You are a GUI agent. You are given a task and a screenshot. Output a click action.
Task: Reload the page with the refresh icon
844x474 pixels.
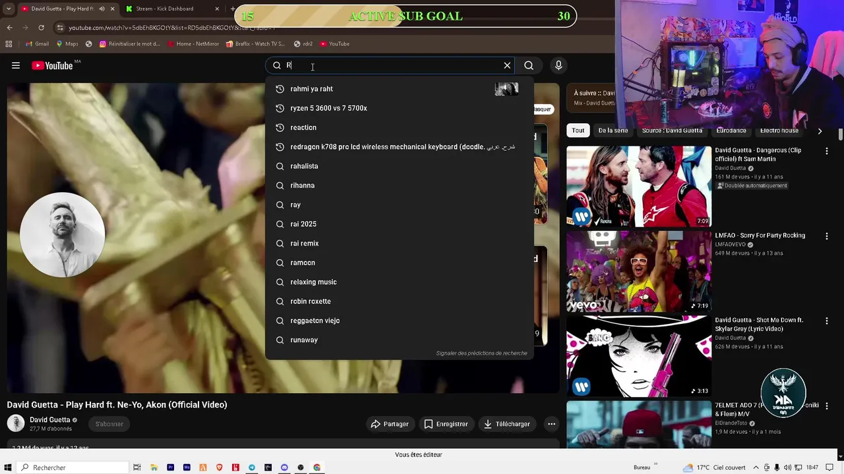click(41, 28)
